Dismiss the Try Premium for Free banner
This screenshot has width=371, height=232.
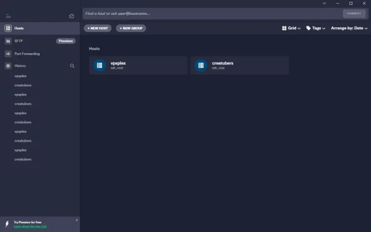click(77, 220)
